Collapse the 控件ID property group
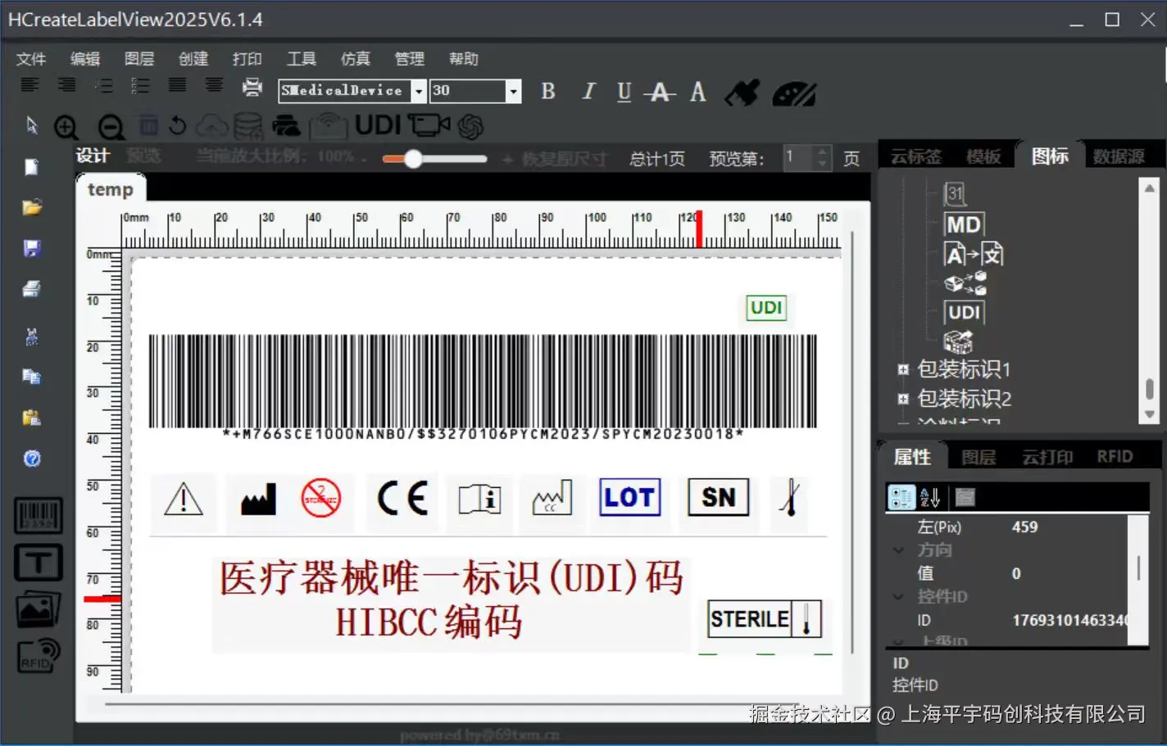Image resolution: width=1167 pixels, height=746 pixels. pos(899,597)
